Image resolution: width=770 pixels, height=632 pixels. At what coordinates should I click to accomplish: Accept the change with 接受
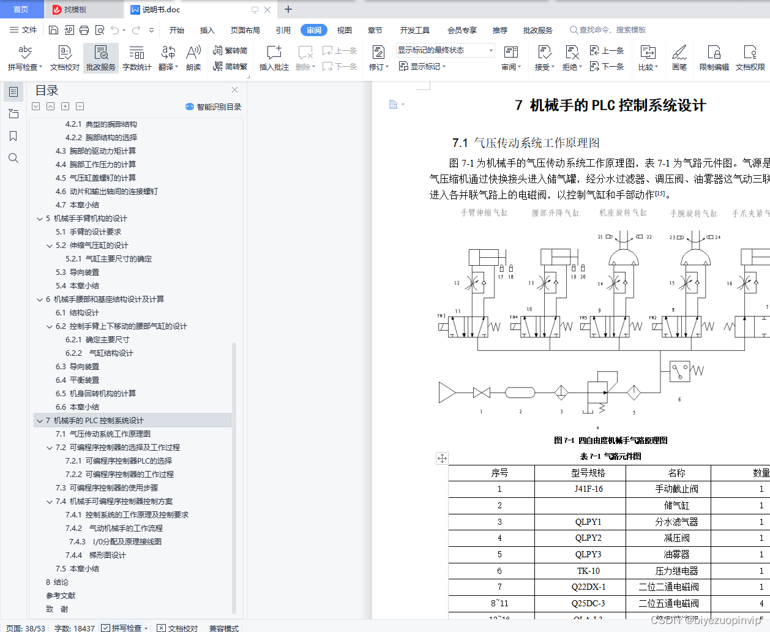pyautogui.click(x=544, y=58)
